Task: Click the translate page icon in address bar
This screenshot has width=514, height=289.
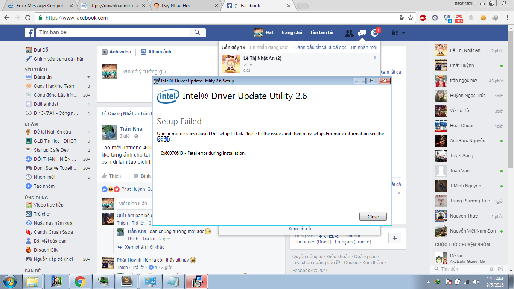Action: (x=402, y=18)
